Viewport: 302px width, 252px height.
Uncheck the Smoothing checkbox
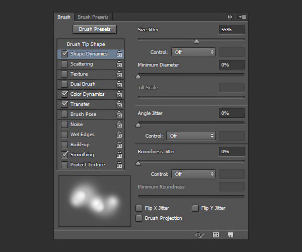coord(64,154)
